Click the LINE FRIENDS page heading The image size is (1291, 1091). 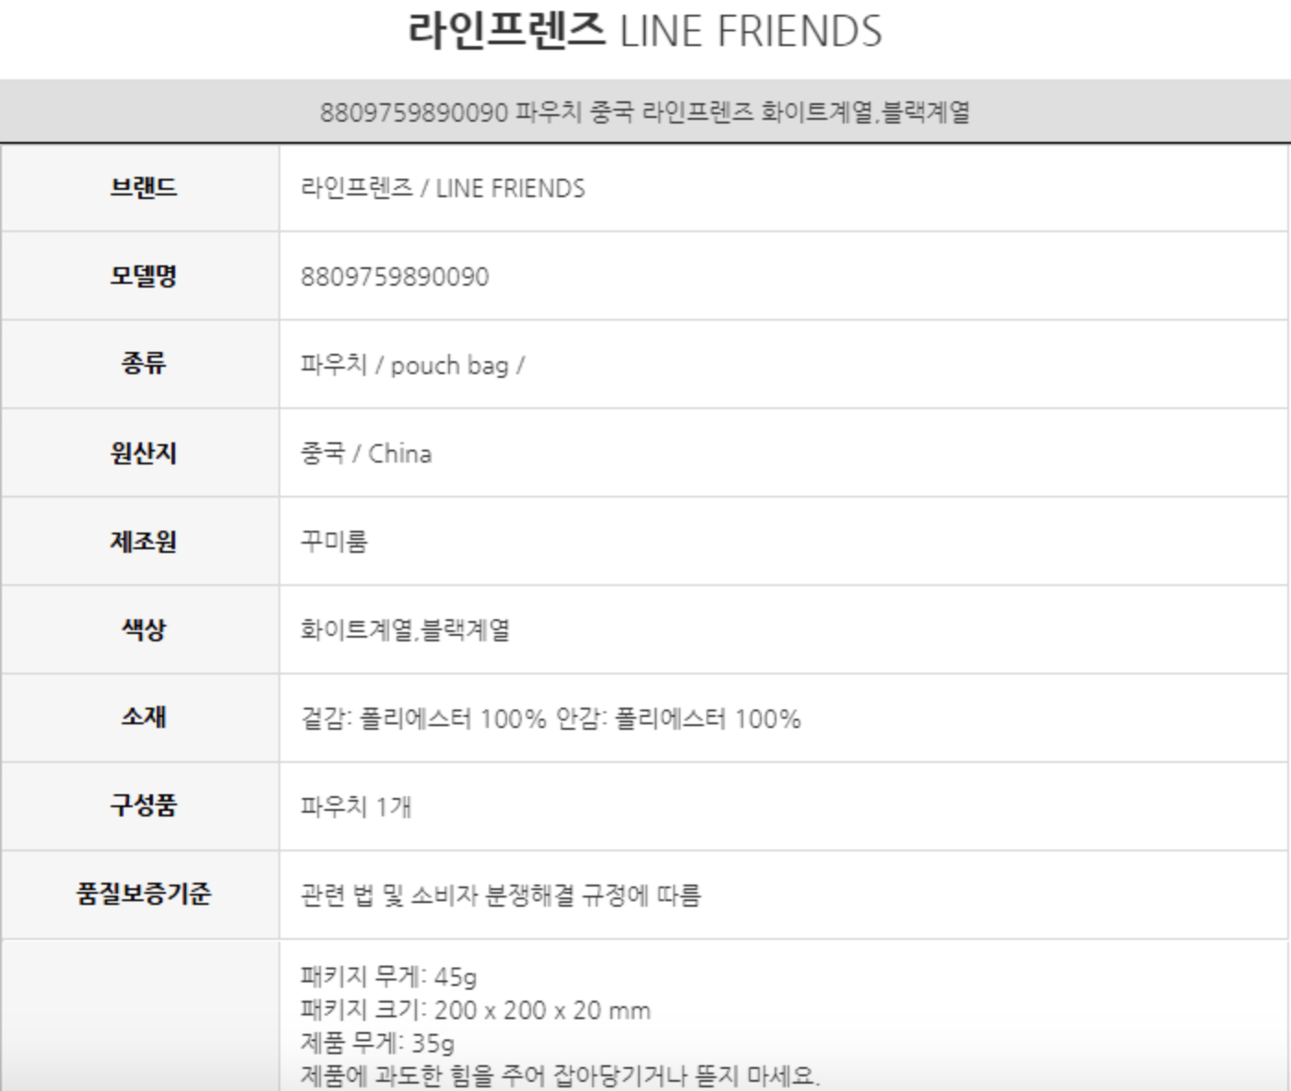(645, 31)
